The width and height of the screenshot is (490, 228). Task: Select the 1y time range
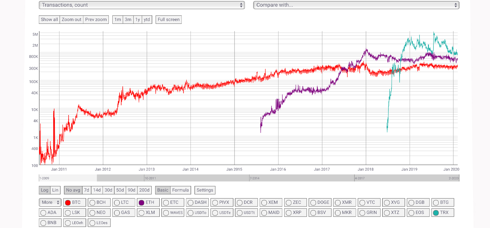138,20
